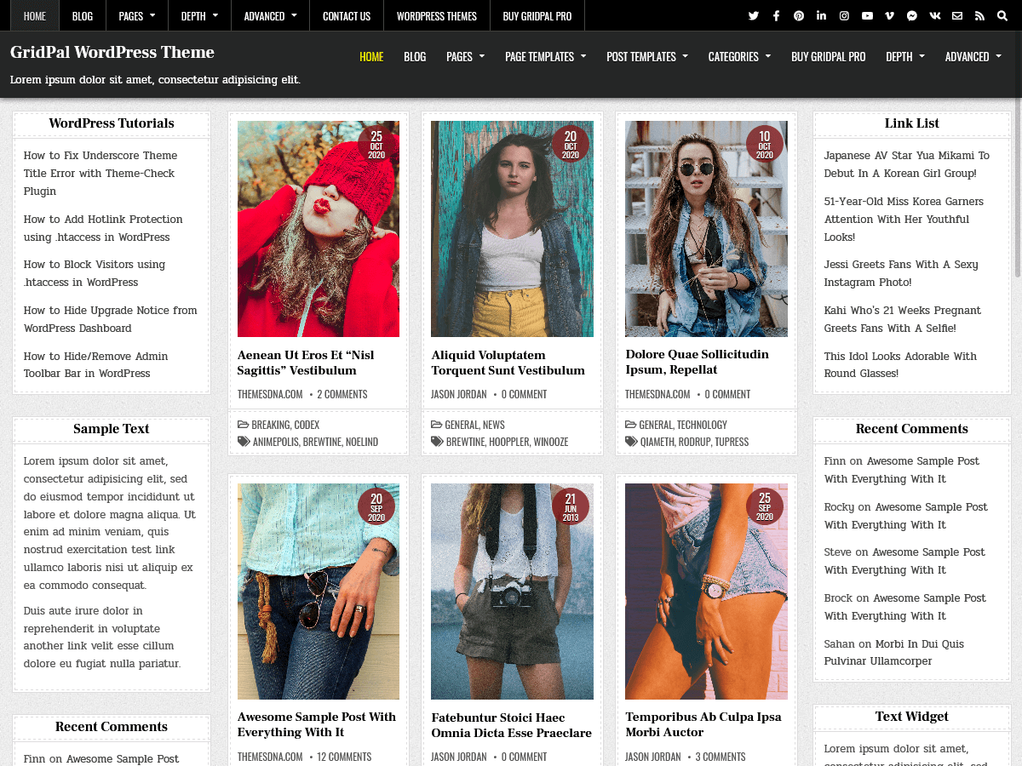Select the Instagram icon
The height and width of the screenshot is (766, 1022).
pyautogui.click(x=844, y=15)
